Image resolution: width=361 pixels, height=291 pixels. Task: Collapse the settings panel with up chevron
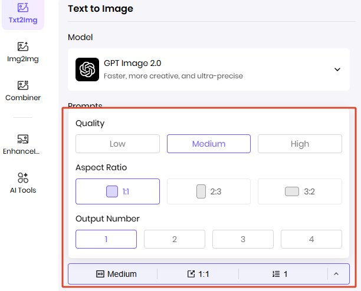336,274
